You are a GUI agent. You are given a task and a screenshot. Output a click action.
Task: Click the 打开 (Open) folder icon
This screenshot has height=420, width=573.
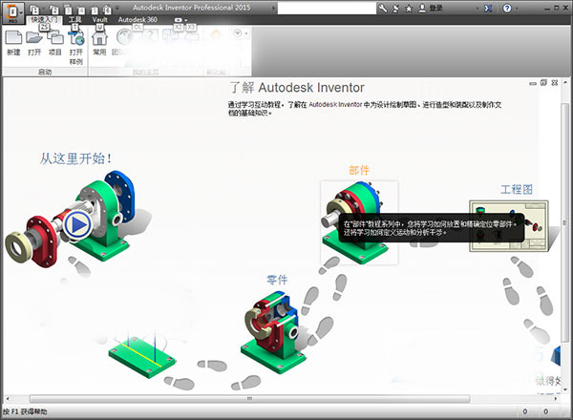pyautogui.click(x=34, y=38)
